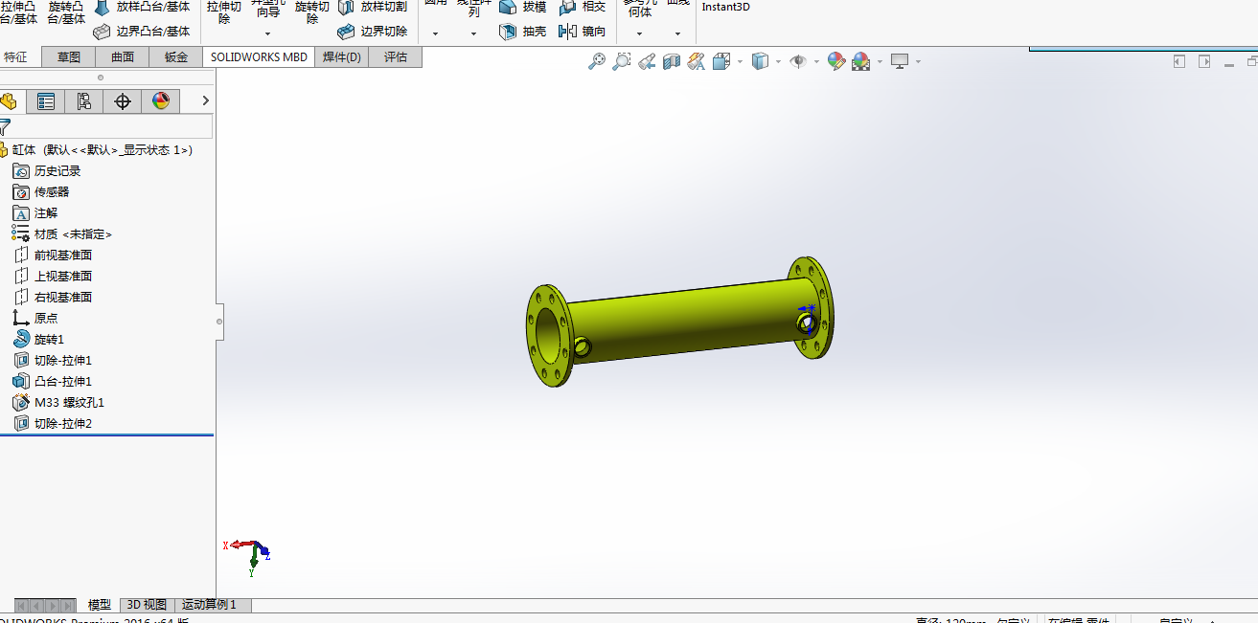Switch to the 钣金 Sheet Metal tab
Screen dimensions: 1258x623
click(x=176, y=56)
